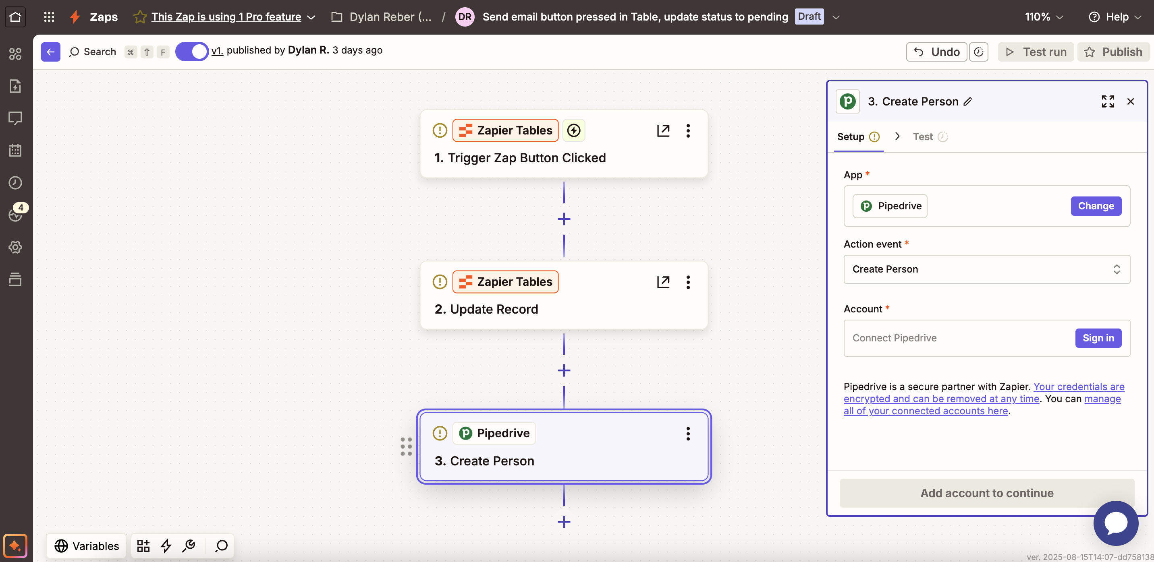Click the Zapier bolt logo

pyautogui.click(x=75, y=17)
